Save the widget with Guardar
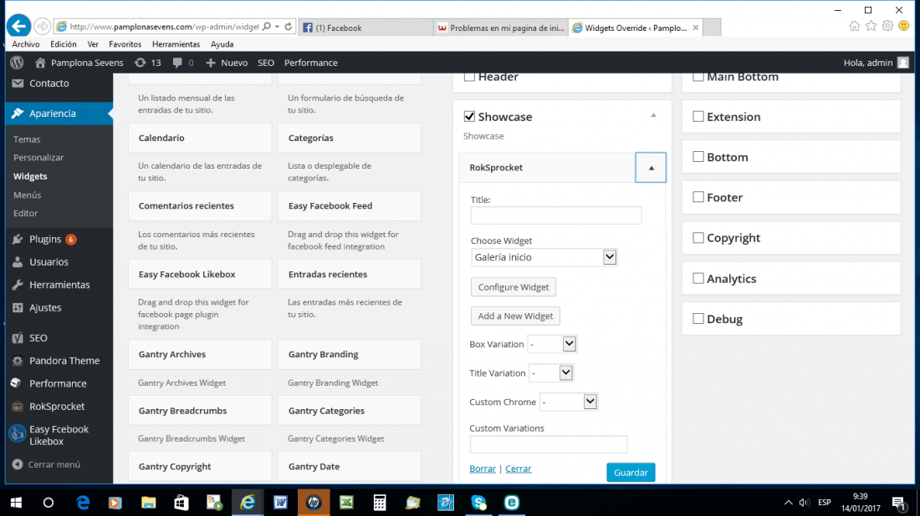The height and width of the screenshot is (516, 920). [x=631, y=472]
